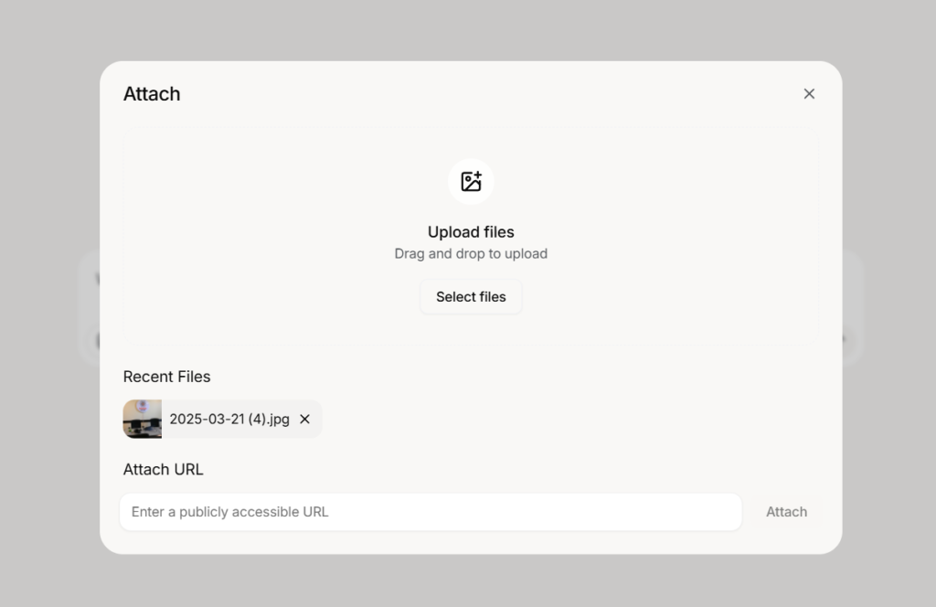This screenshot has width=936, height=607.
Task: Click the Attach button beside the URL field
Action: coord(786,512)
